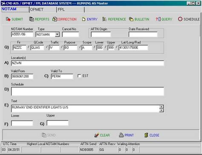The image size is (202, 155).
Task: Click the ENTRY document icon
Action: pos(84,19)
